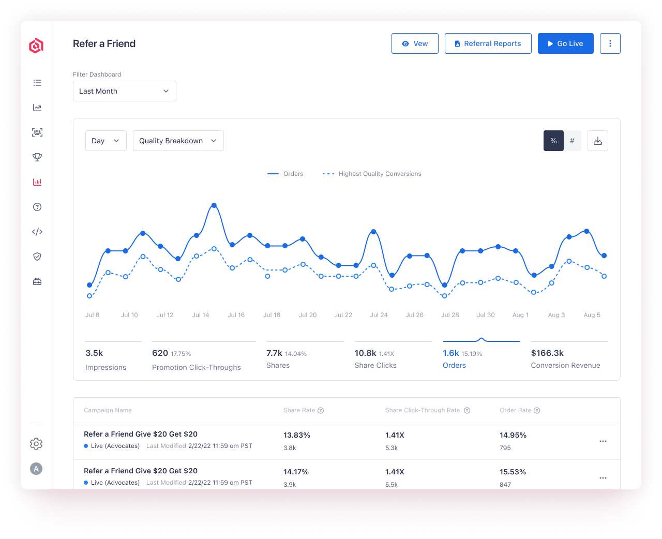Open Referral Reports
The image size is (662, 539).
pos(488,43)
